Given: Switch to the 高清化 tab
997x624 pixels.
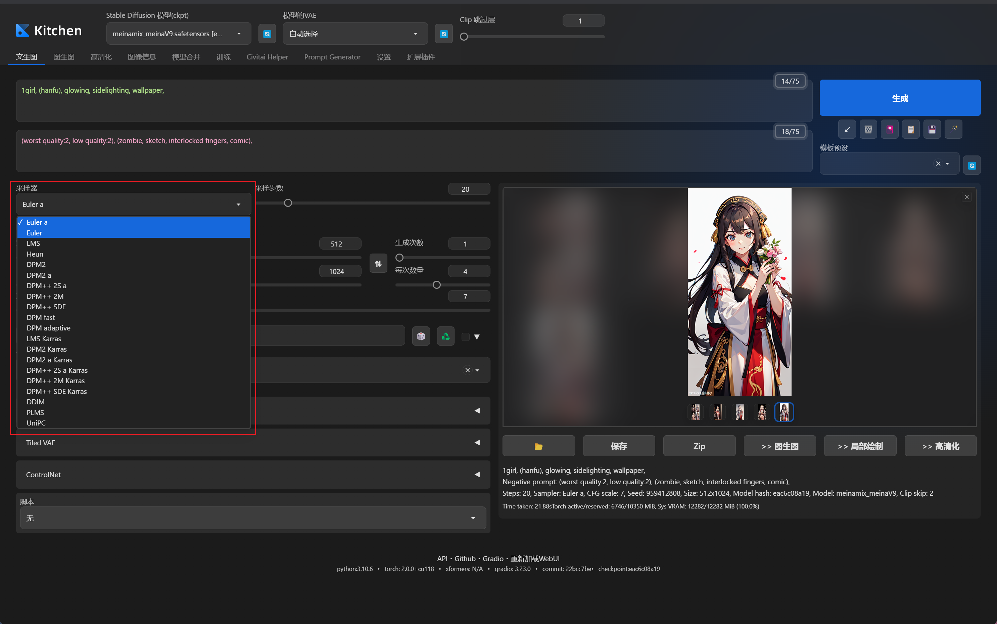Looking at the screenshot, I should click(101, 57).
